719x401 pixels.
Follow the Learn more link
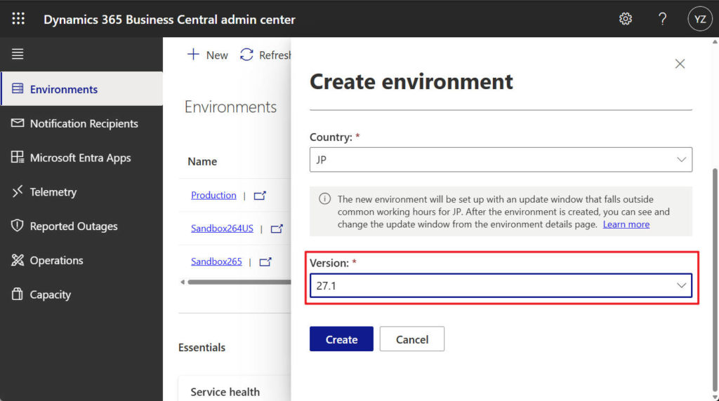pyautogui.click(x=626, y=224)
